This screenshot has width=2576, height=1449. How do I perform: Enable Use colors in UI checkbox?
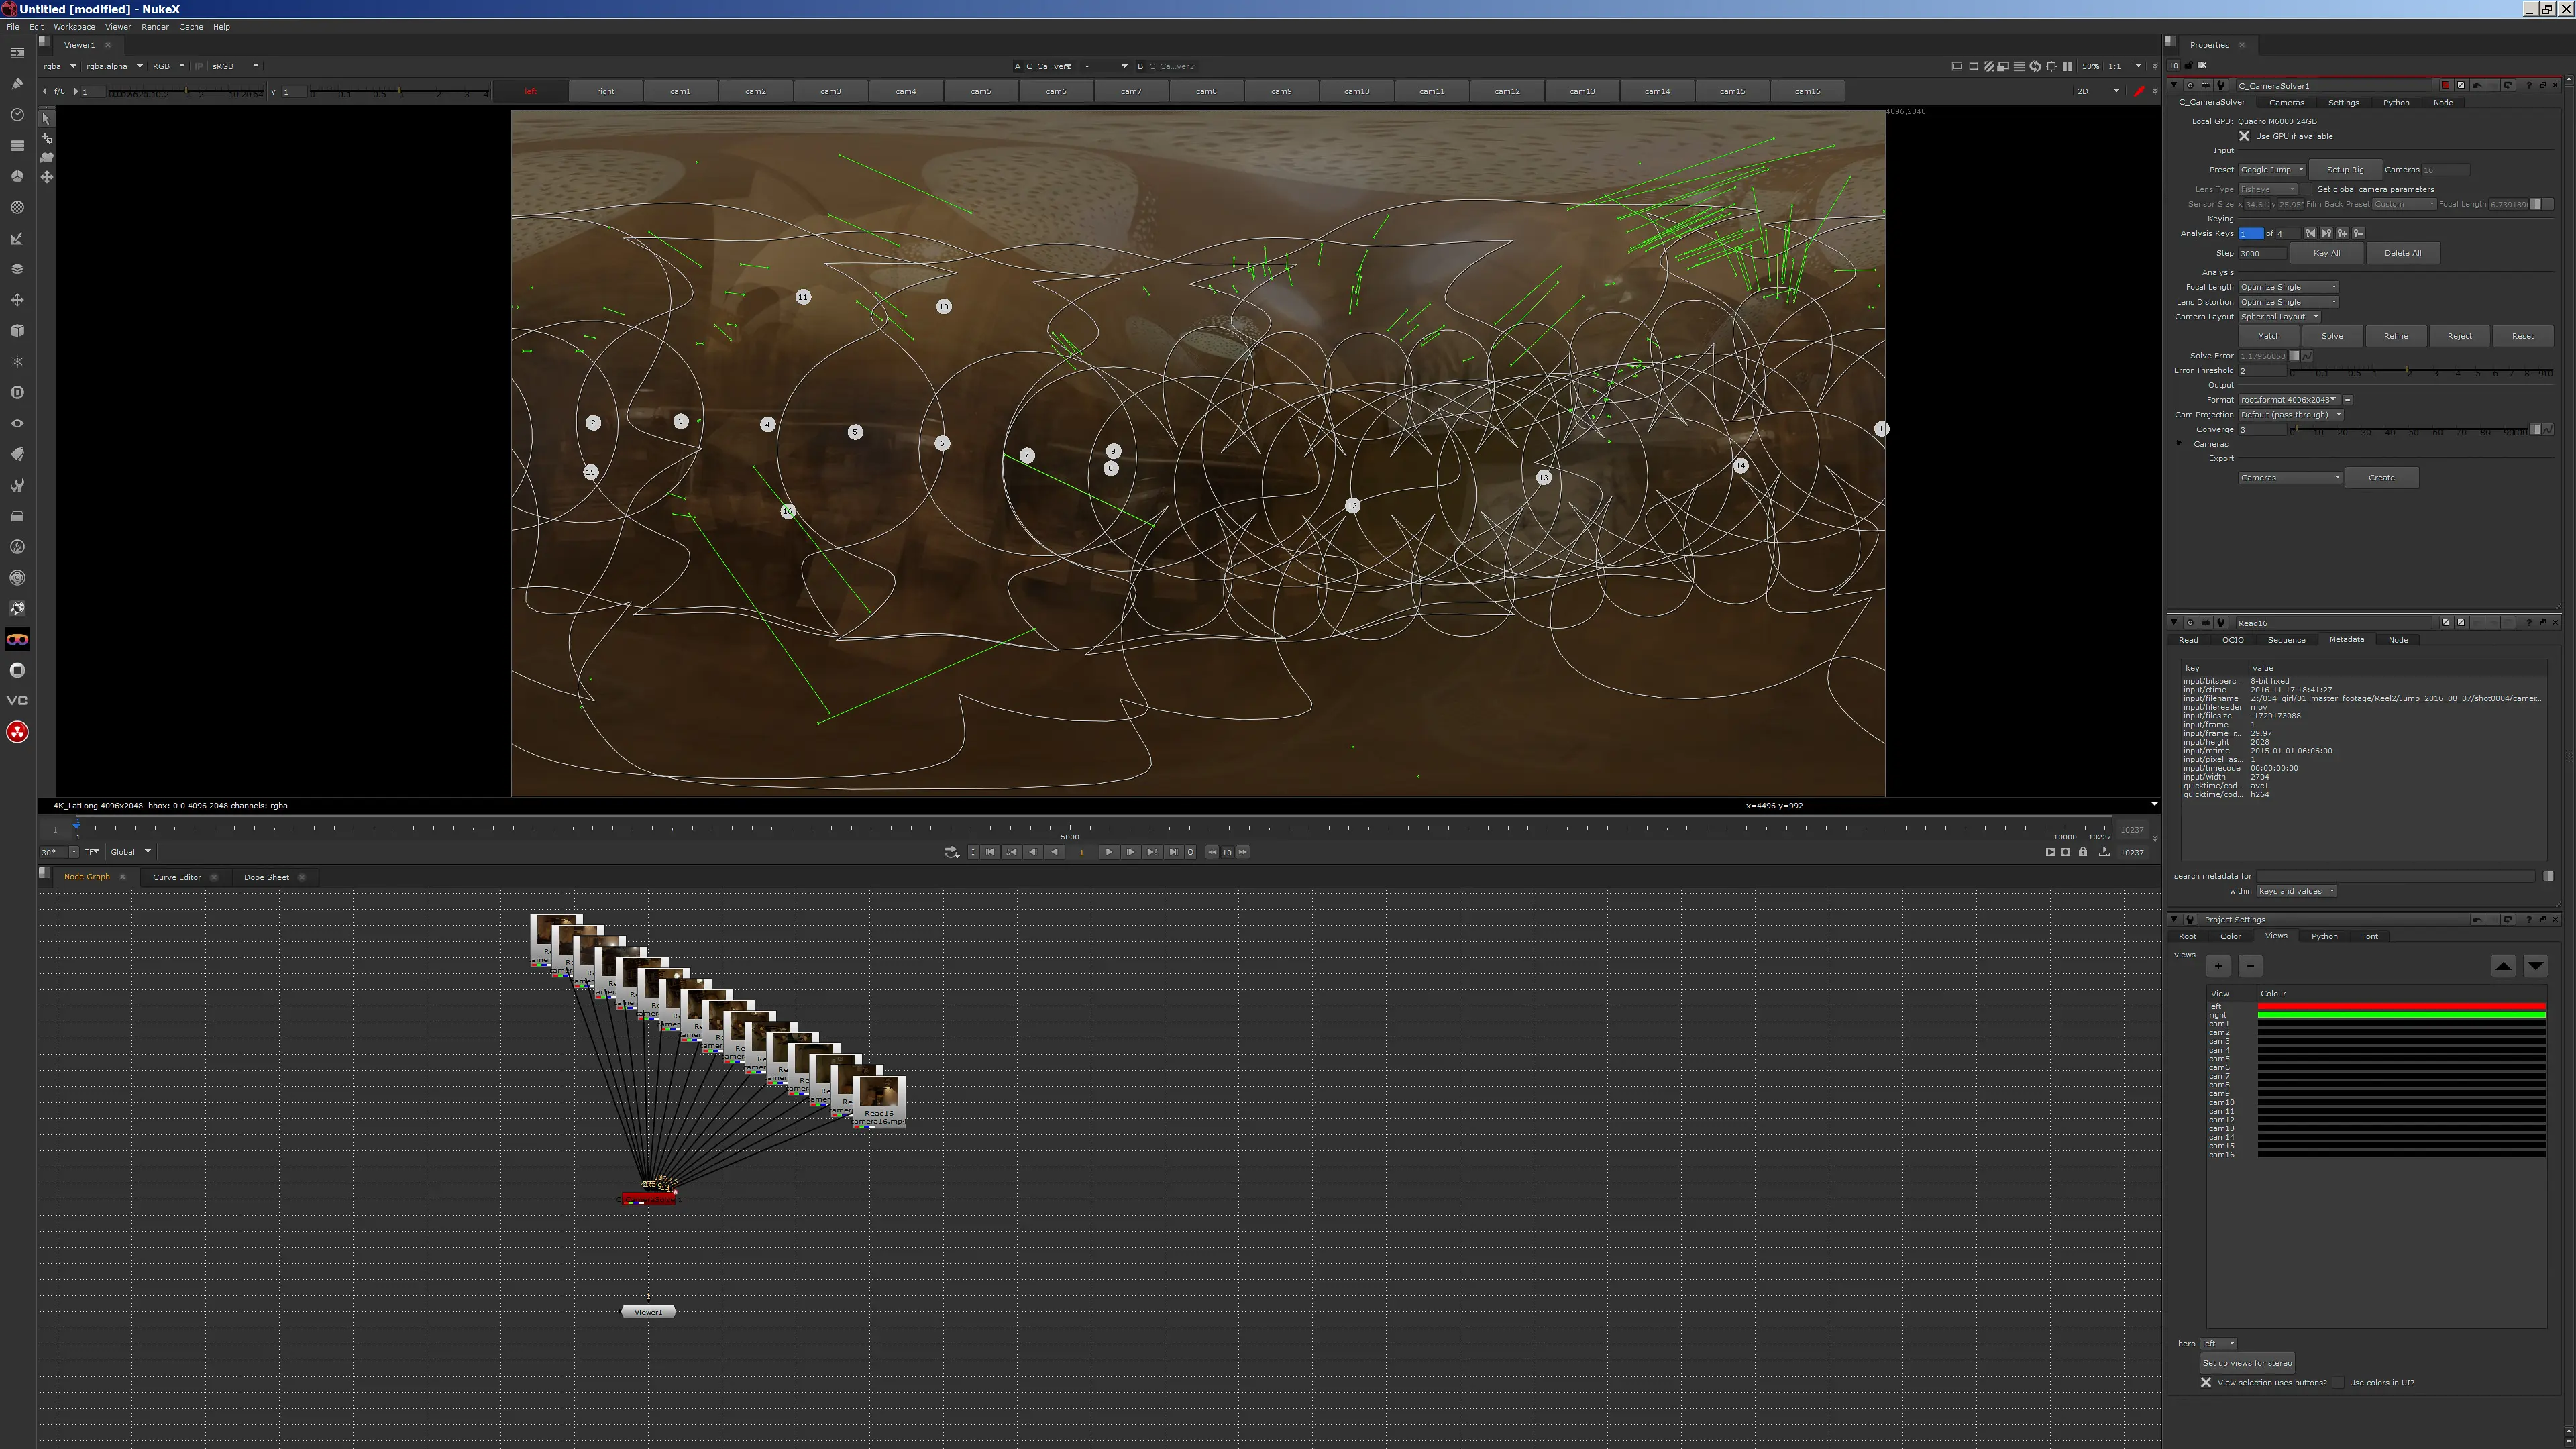[x=2338, y=1382]
